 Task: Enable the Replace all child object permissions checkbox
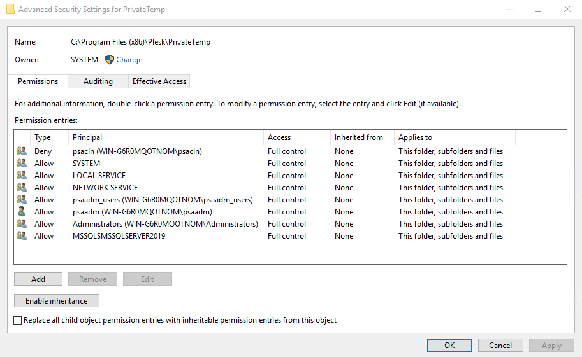[x=18, y=321]
